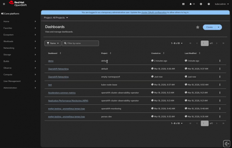This screenshot has width=232, height=148.
Task: Open the application launcher grid icon
Action: coord(183,4)
